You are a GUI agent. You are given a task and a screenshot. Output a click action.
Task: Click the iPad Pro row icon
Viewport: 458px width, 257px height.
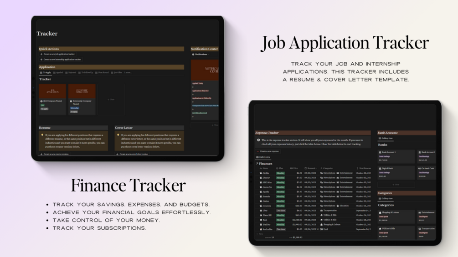(x=261, y=224)
